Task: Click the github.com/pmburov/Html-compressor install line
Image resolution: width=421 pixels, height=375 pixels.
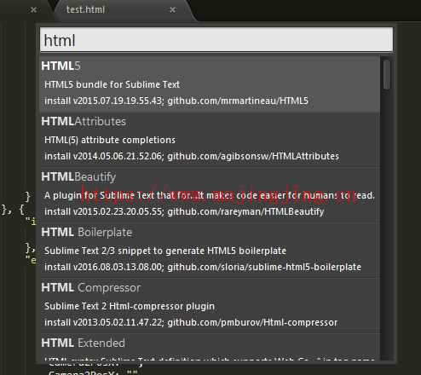Action: click(191, 322)
